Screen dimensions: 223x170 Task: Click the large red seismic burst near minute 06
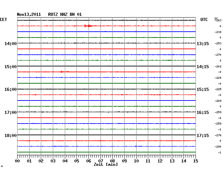click(x=89, y=26)
